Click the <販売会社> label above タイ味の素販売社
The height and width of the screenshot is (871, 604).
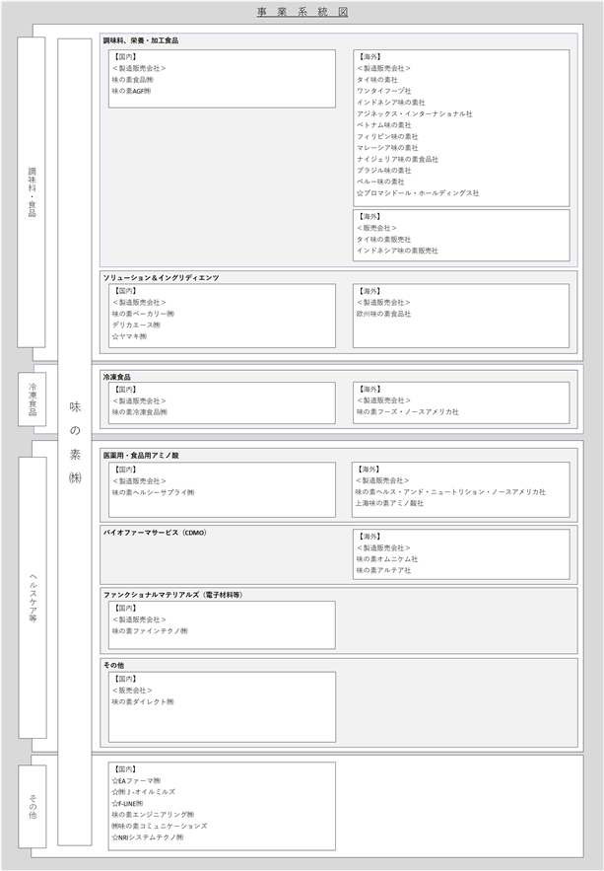coord(376,228)
